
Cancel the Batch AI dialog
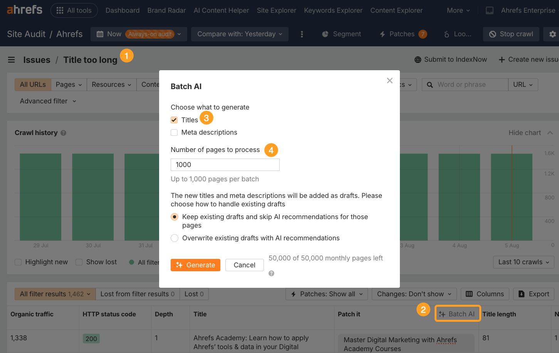point(244,265)
